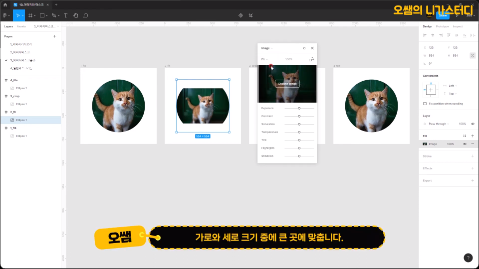Toggle layer visibility eye in Layer section
The height and width of the screenshot is (269, 479).
click(473, 124)
